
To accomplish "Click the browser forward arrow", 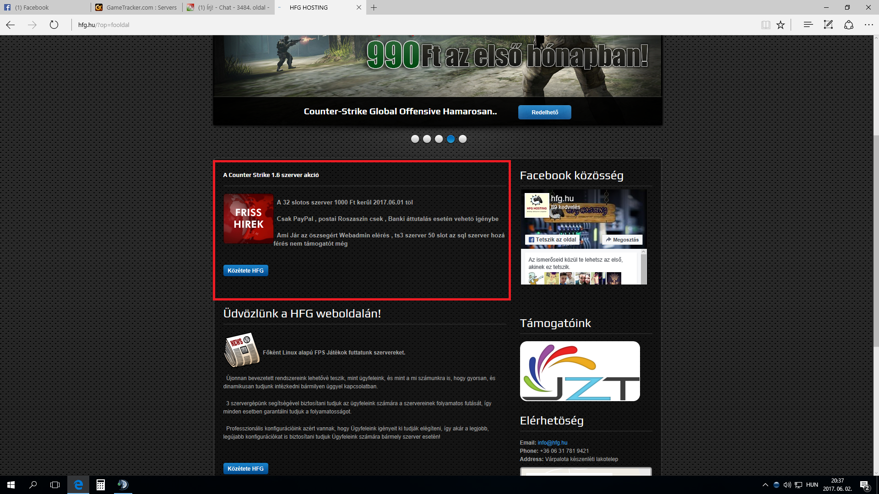I will click(32, 25).
